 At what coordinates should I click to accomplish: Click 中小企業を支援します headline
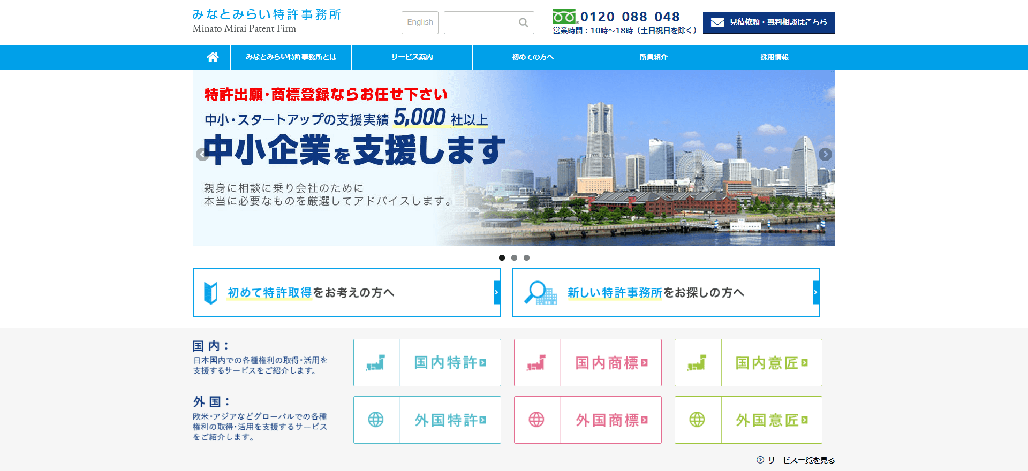[354, 150]
